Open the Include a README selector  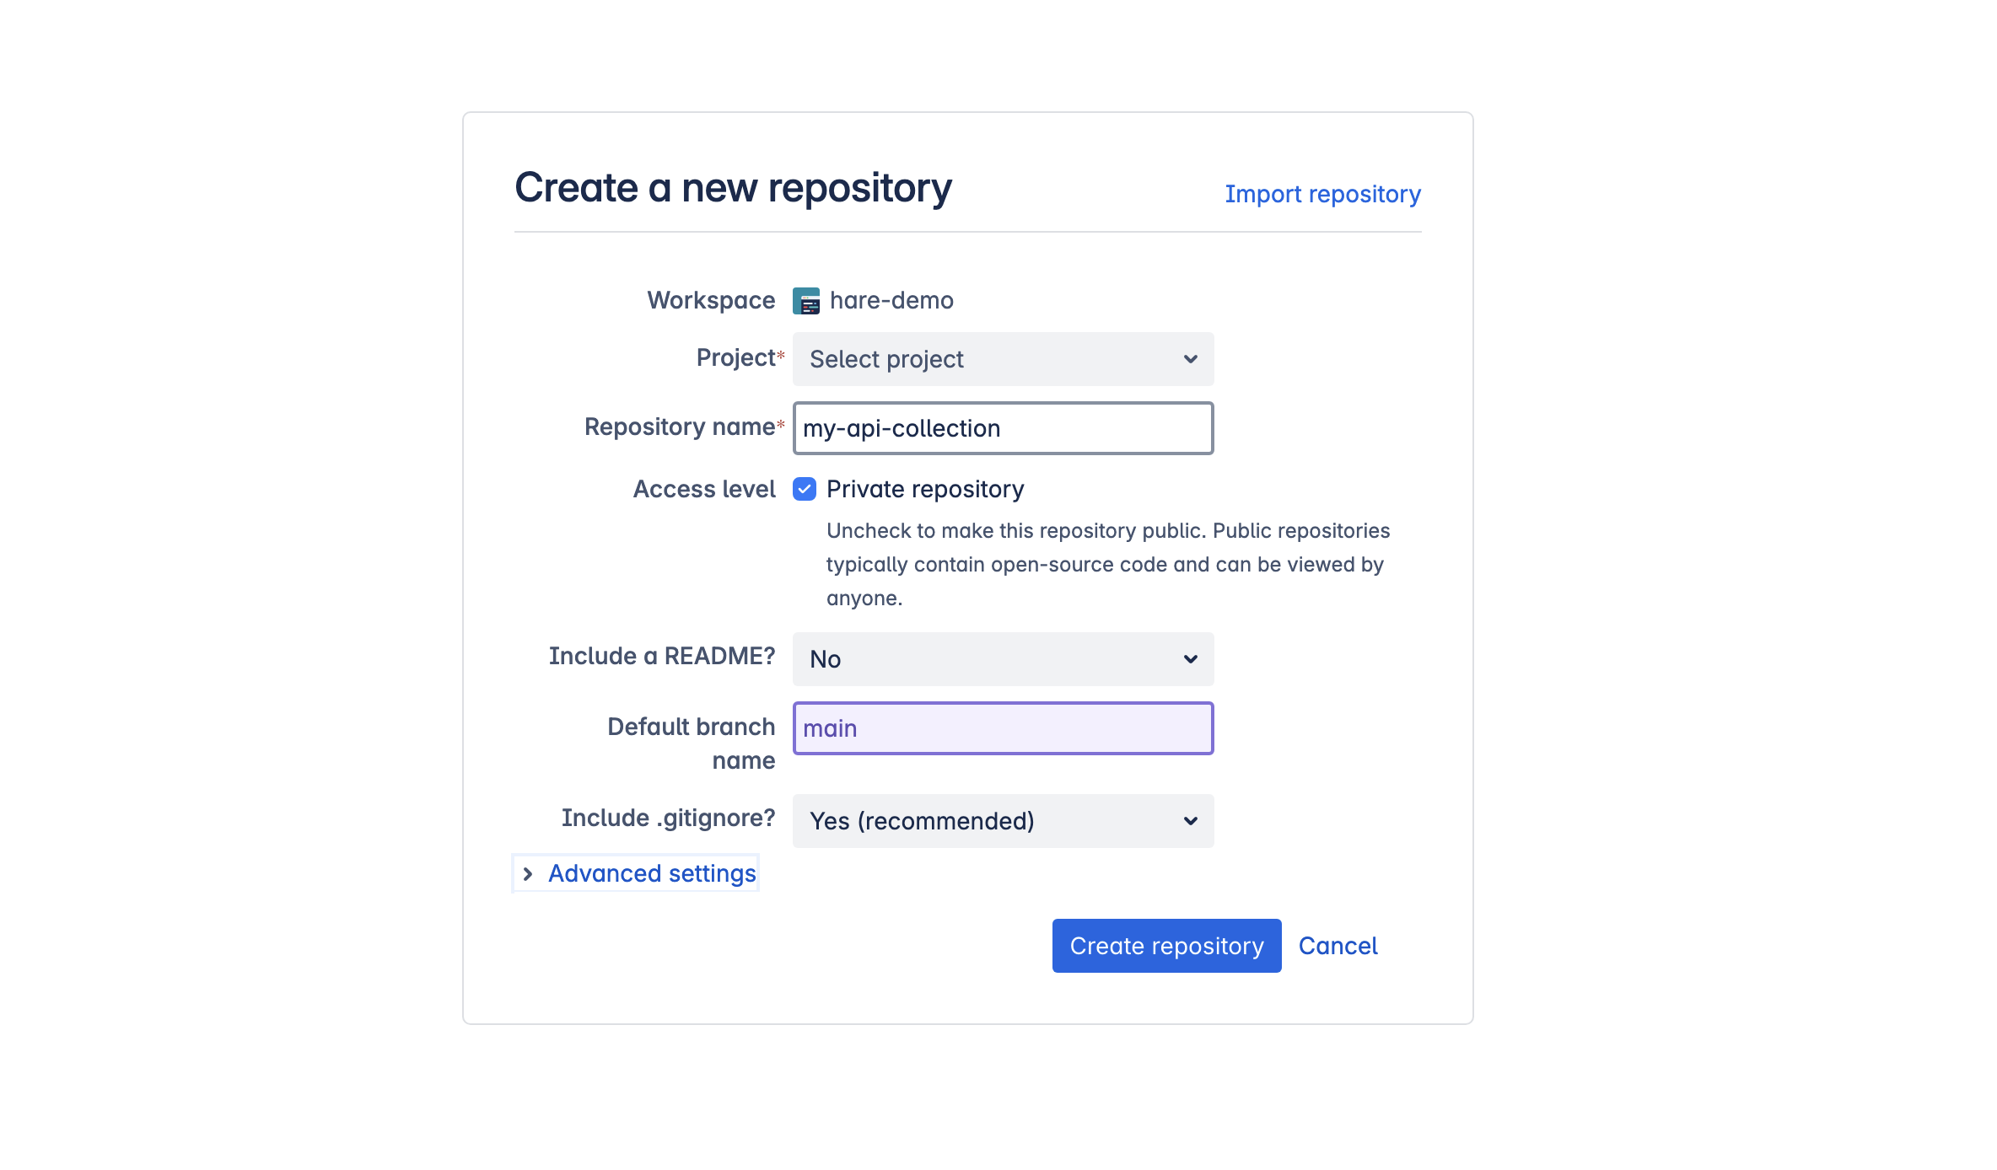1002,659
